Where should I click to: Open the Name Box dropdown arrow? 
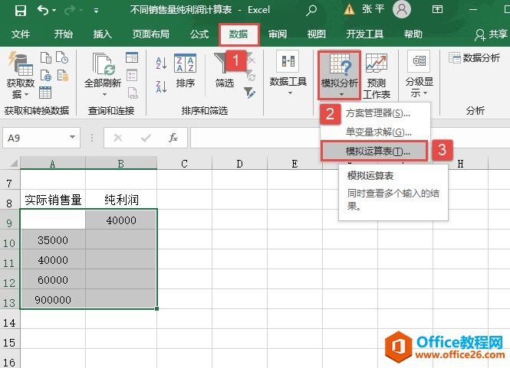tap(74, 138)
